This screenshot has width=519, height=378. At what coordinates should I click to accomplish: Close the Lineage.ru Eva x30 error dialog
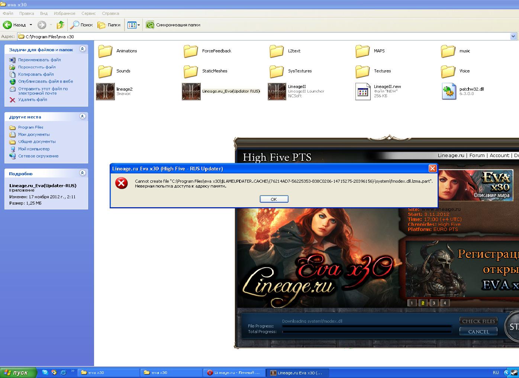pos(432,168)
